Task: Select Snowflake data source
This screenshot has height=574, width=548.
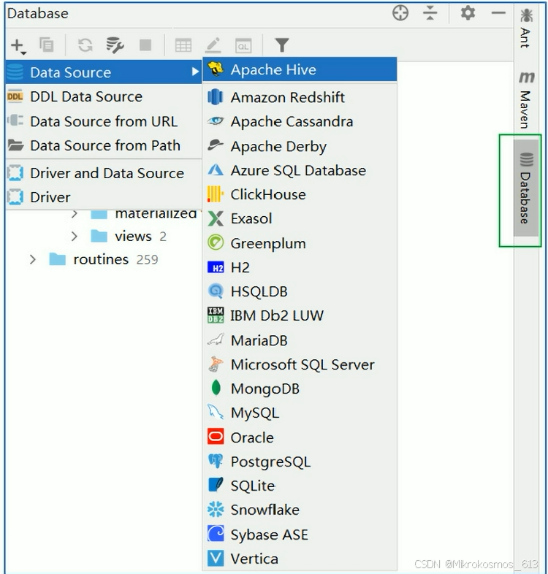Action: 300,510
